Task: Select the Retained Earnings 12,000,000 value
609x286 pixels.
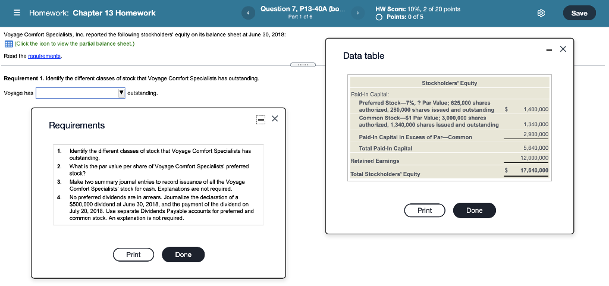Action: tap(535, 158)
